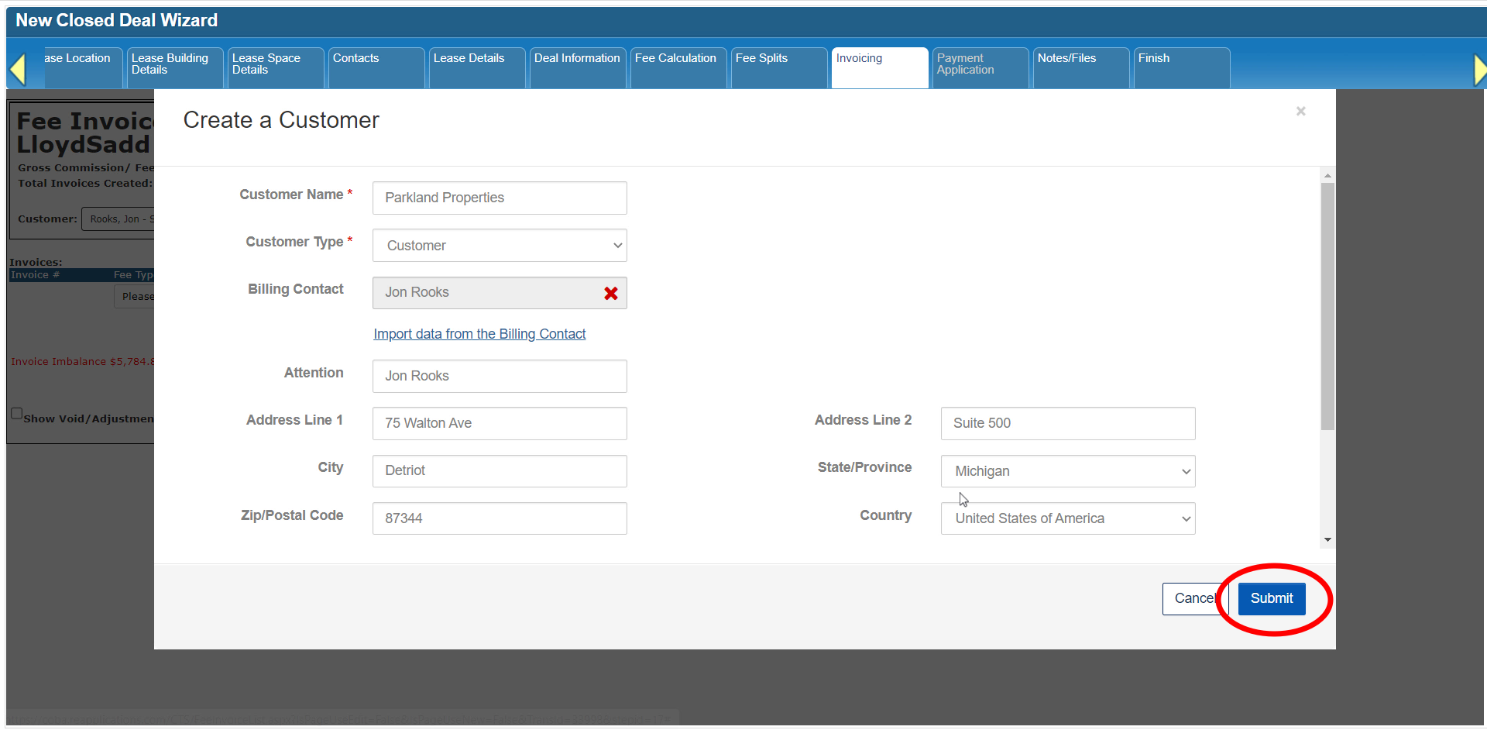
Task: Close the Create a Customer dialog
Action: pos(1300,112)
